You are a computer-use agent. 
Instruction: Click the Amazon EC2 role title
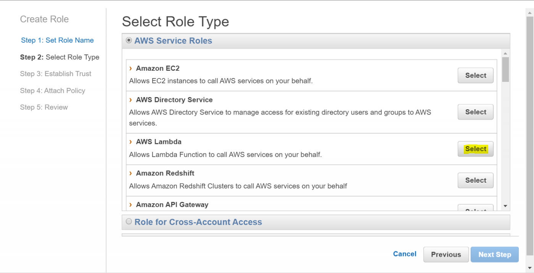[x=158, y=69]
